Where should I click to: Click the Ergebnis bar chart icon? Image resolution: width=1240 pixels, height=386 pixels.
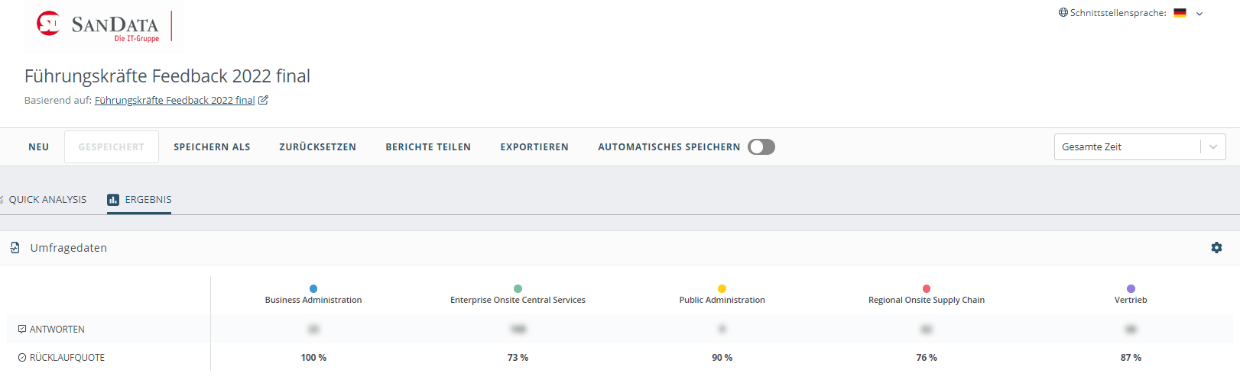pos(113,200)
